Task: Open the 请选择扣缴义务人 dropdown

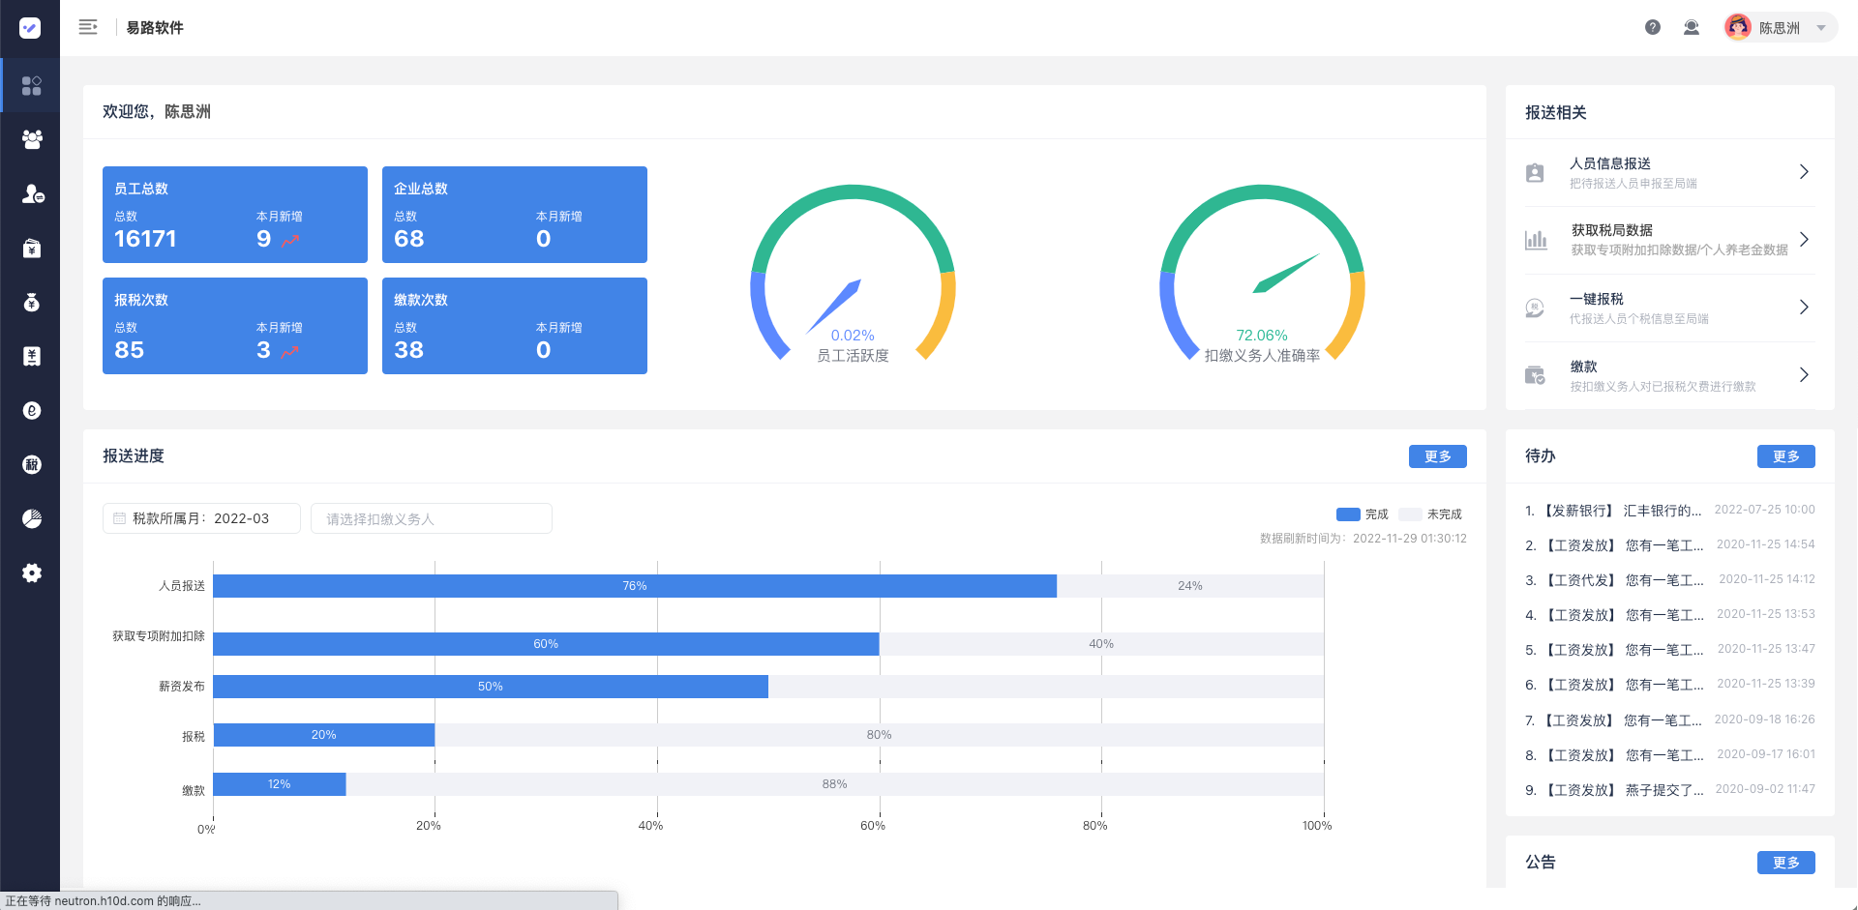Action: coord(431,518)
